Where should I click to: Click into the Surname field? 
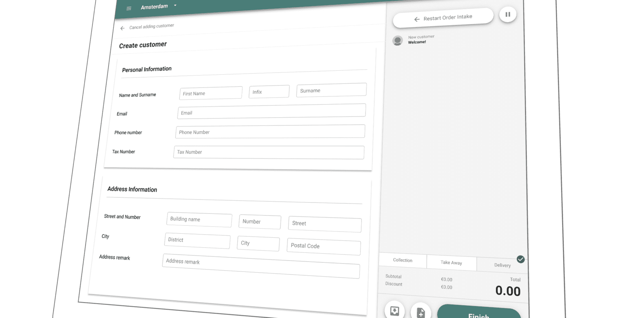click(331, 90)
